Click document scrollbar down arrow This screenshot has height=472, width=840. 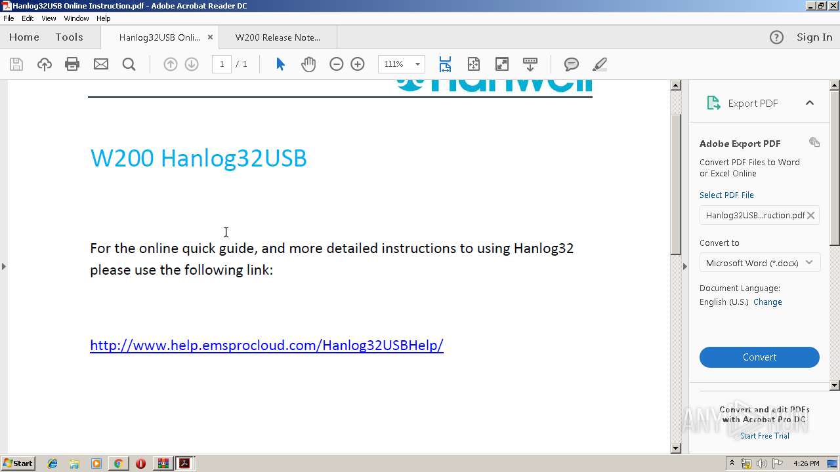[x=675, y=448]
